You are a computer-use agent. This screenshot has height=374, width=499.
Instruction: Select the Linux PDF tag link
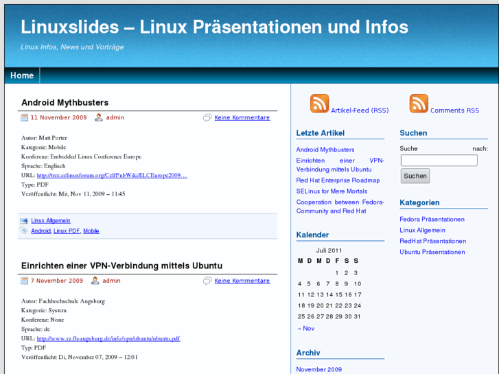[67, 231]
